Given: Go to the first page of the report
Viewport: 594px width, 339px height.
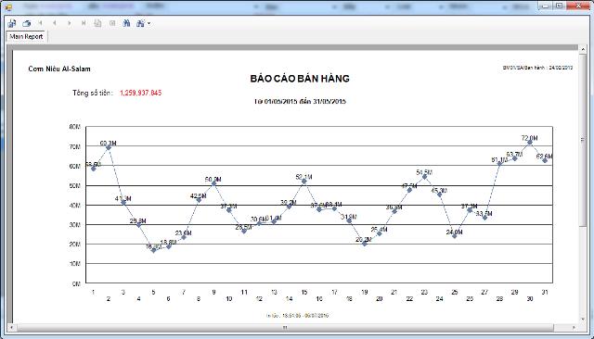Looking at the screenshot, I should click(x=40, y=23).
